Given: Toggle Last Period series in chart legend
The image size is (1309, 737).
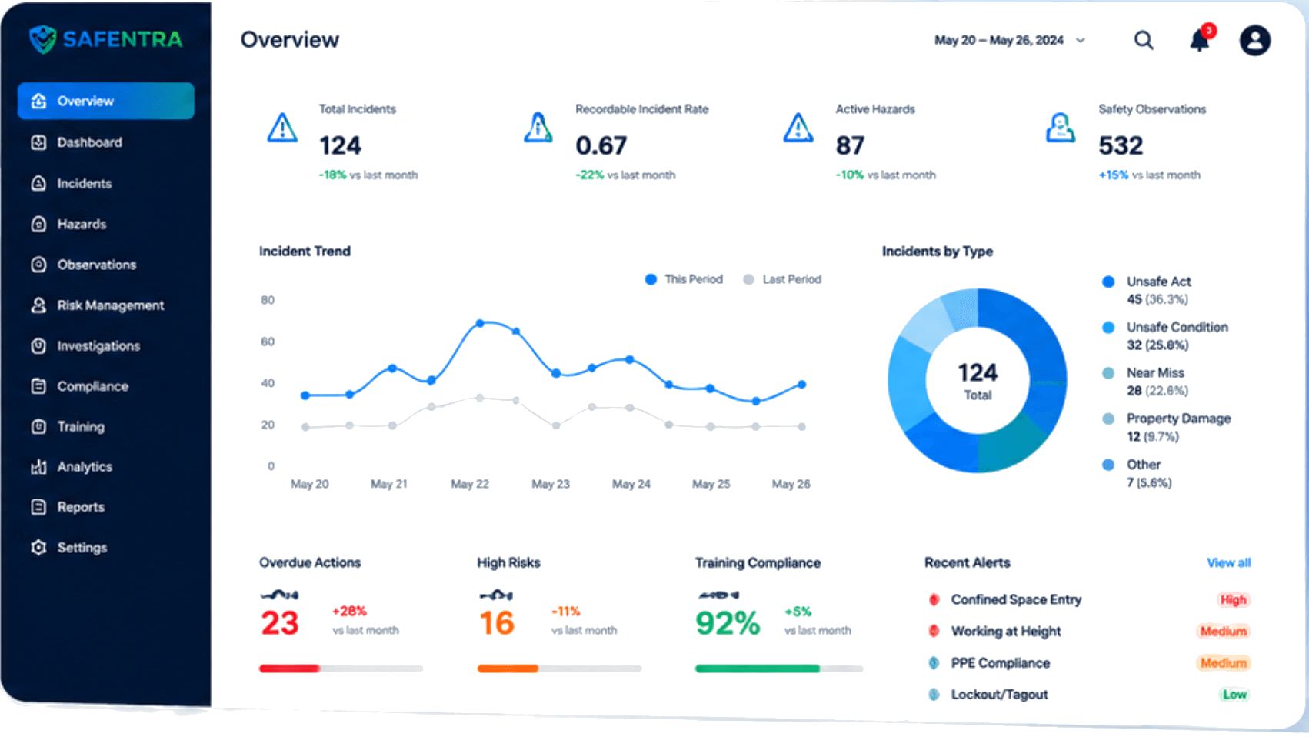Looking at the screenshot, I should (x=782, y=279).
